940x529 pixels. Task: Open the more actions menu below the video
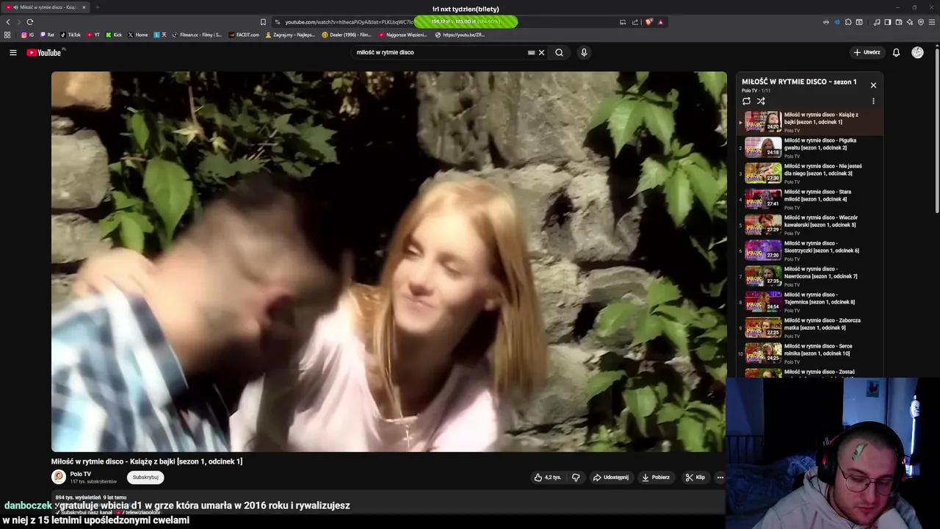pos(720,477)
